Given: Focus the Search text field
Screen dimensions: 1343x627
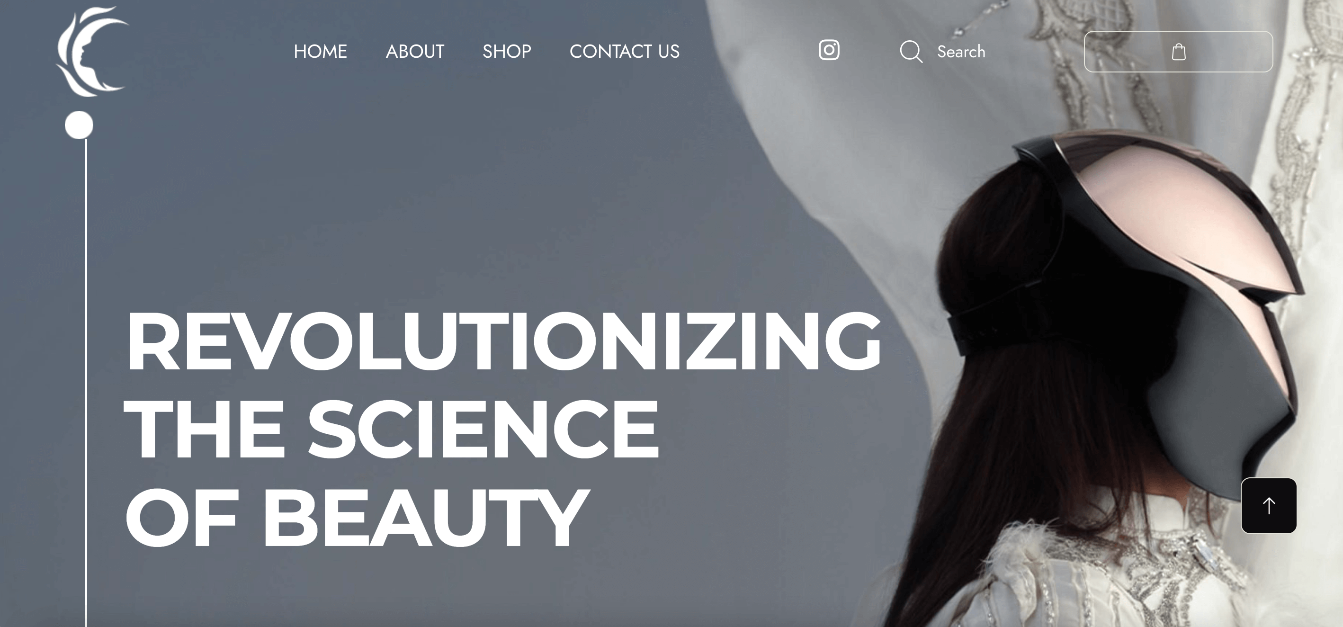Looking at the screenshot, I should coord(961,52).
